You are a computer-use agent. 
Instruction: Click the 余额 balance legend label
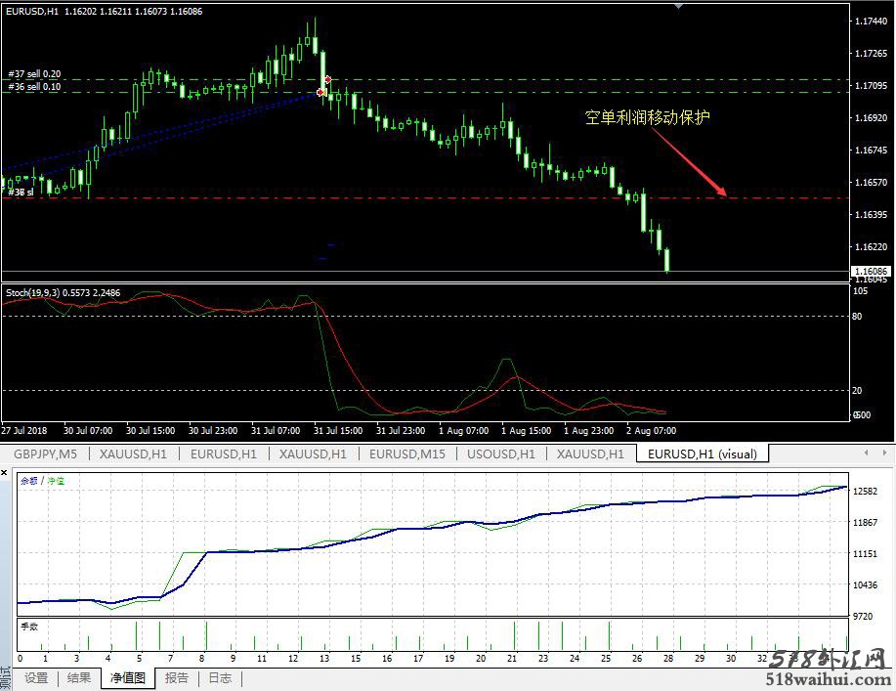[x=28, y=481]
